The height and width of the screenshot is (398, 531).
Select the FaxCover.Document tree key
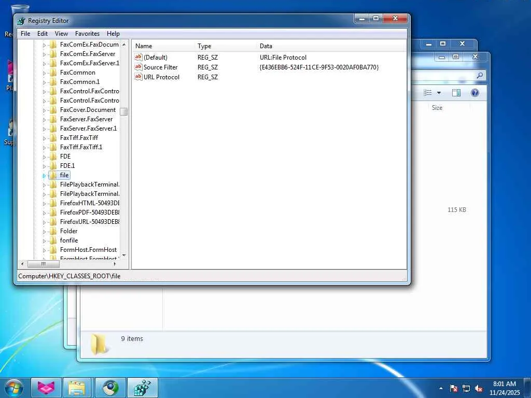click(88, 110)
